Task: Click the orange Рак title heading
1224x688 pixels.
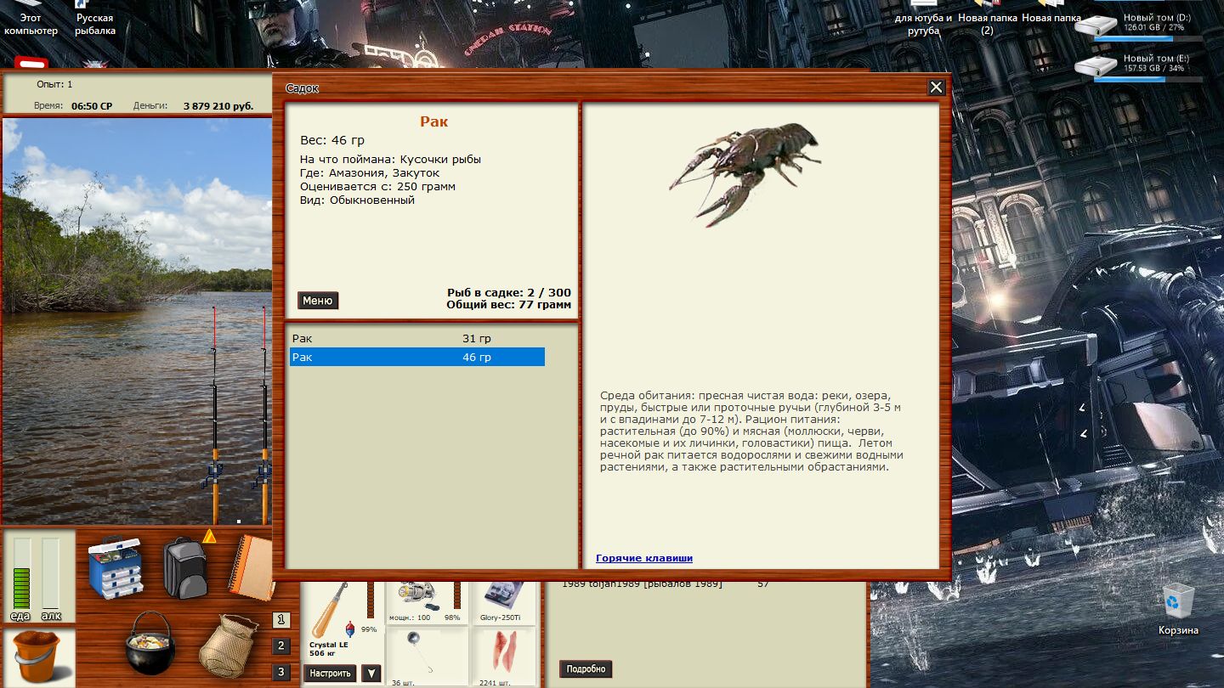Action: pyautogui.click(x=433, y=121)
